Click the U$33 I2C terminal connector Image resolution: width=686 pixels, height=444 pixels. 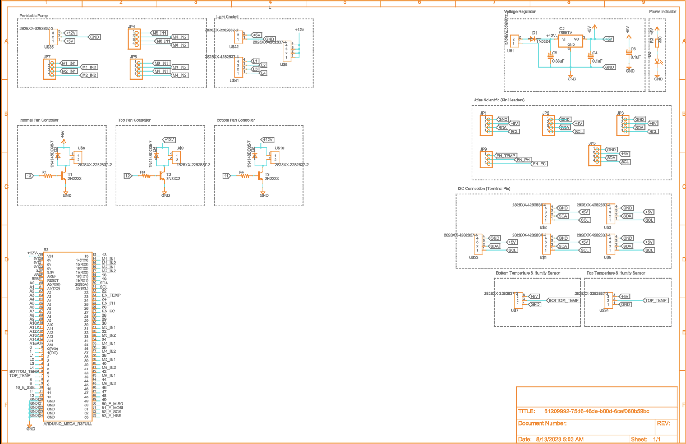[x=478, y=244]
